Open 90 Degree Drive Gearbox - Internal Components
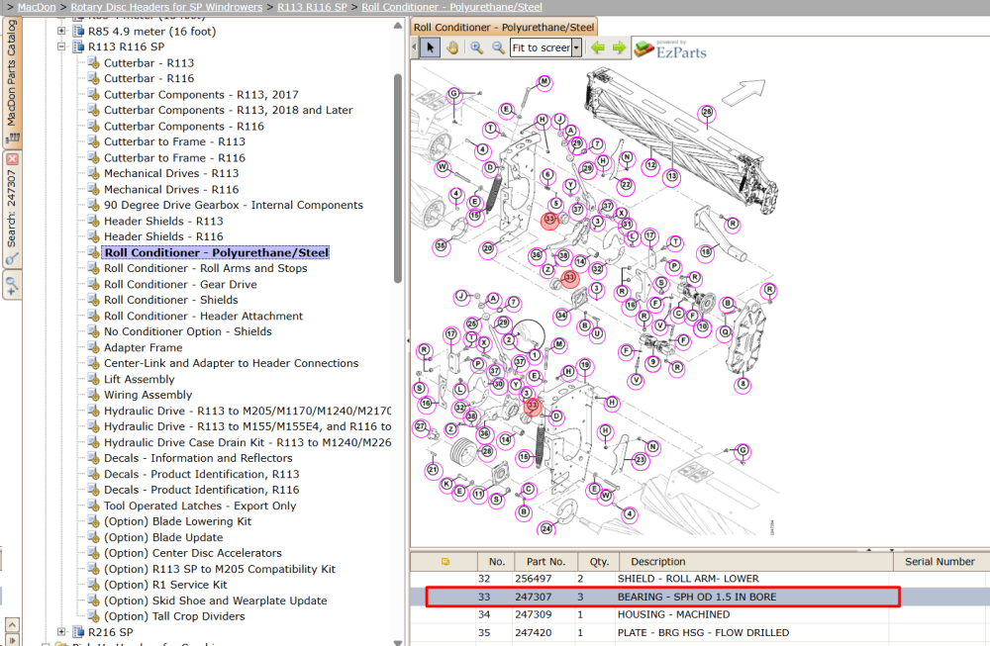This screenshot has width=990, height=646. pos(234,205)
